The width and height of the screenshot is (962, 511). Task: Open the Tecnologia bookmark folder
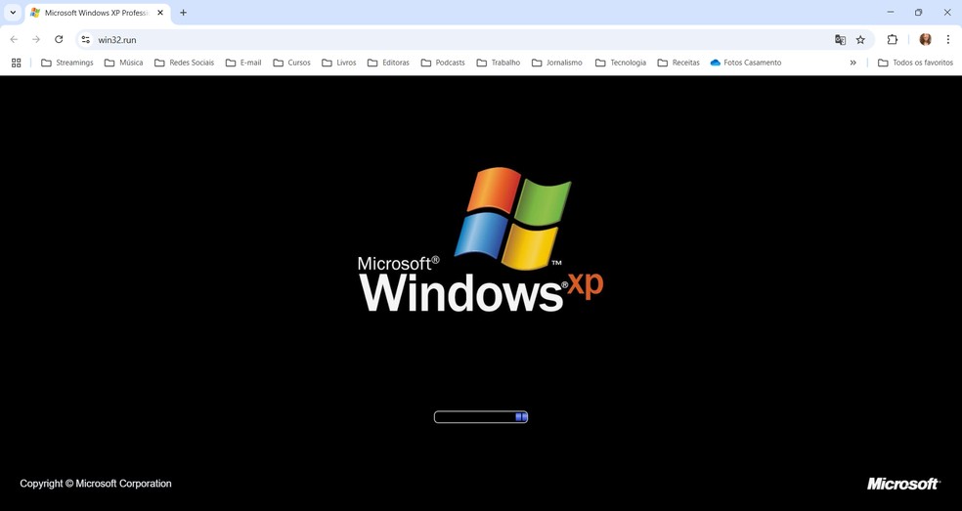click(620, 63)
